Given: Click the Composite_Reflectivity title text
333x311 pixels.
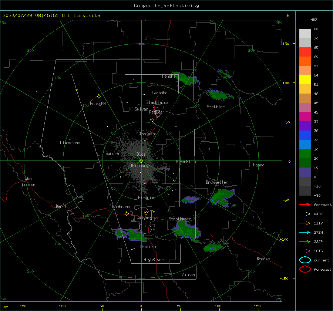Looking at the screenshot, I should (166, 6).
